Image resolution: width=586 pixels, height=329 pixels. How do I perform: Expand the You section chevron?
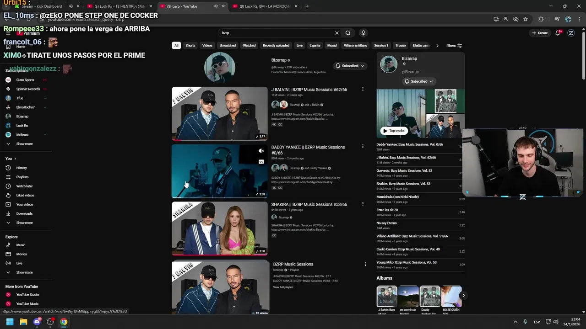15,159
